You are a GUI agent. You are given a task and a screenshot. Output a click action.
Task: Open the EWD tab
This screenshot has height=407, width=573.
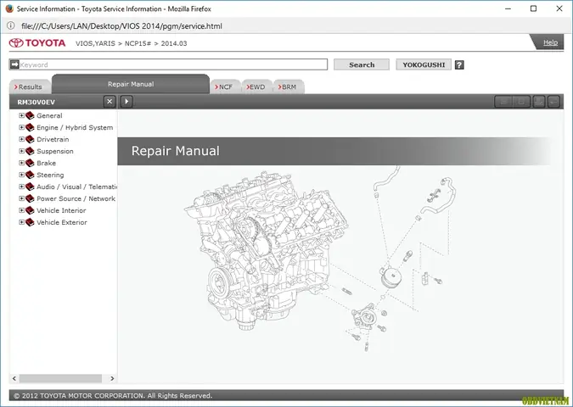coord(257,86)
